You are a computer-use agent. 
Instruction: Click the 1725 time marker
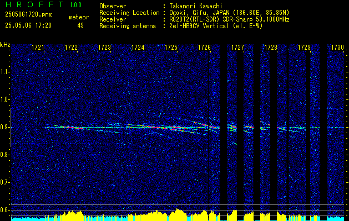[171, 48]
